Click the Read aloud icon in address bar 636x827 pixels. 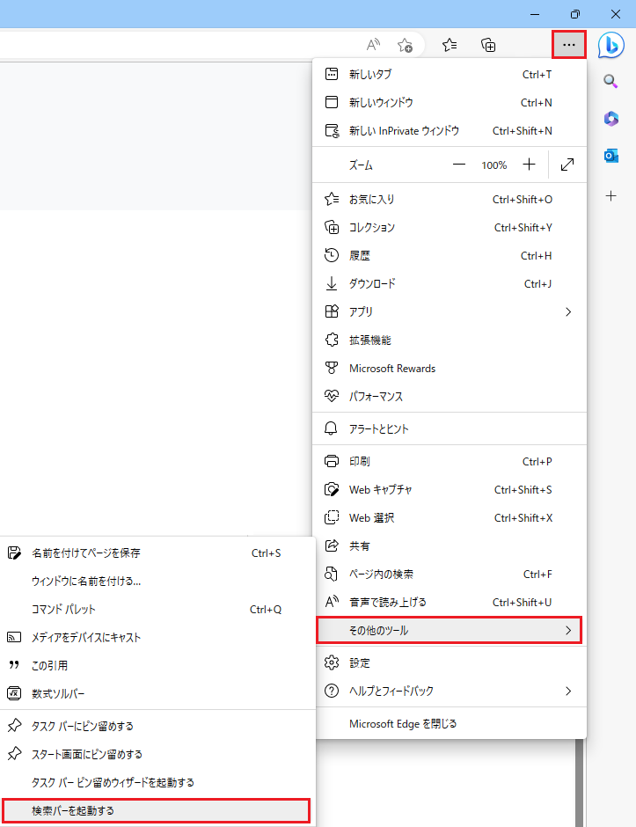coord(374,45)
